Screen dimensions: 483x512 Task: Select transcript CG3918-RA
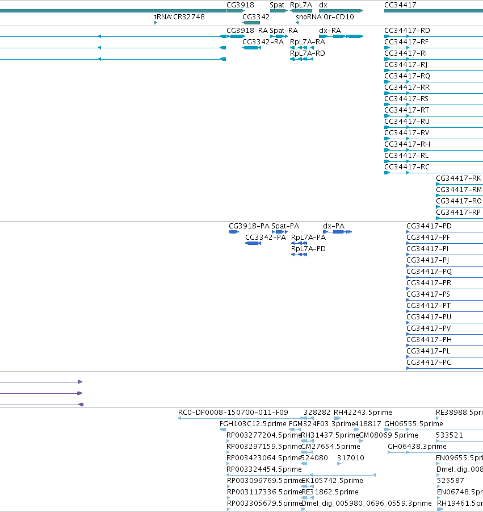247,30
